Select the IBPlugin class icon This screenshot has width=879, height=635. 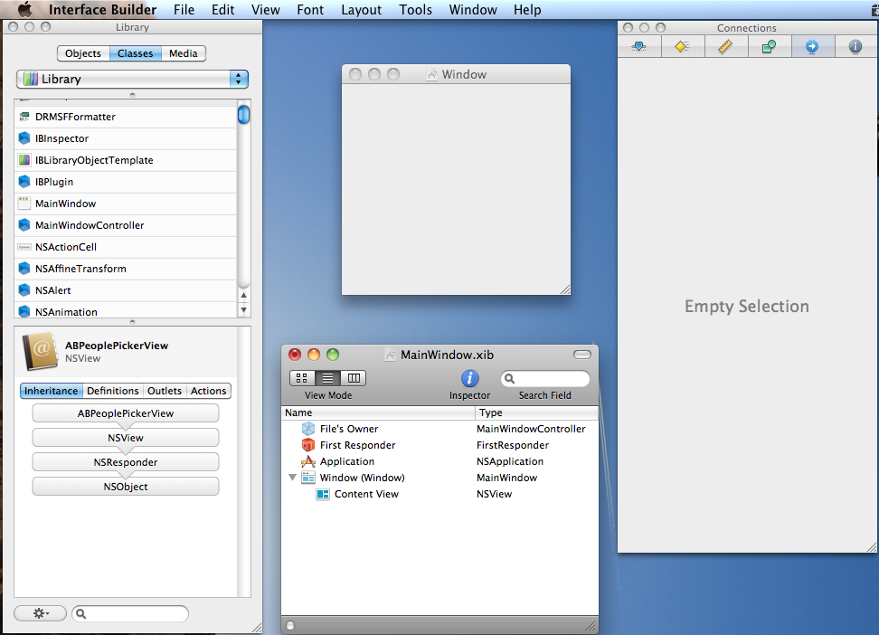24,182
